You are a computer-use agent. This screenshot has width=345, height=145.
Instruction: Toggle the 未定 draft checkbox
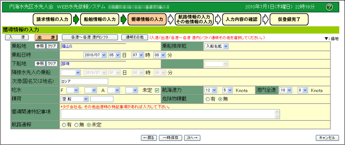coord(157,90)
